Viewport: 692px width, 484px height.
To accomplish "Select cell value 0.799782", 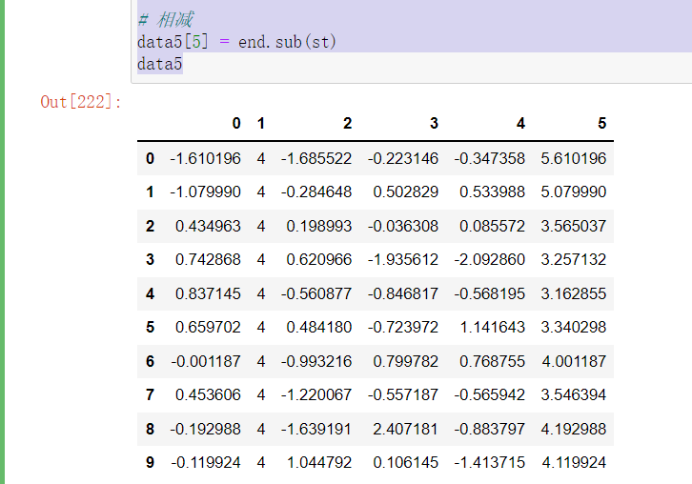I will (406, 361).
